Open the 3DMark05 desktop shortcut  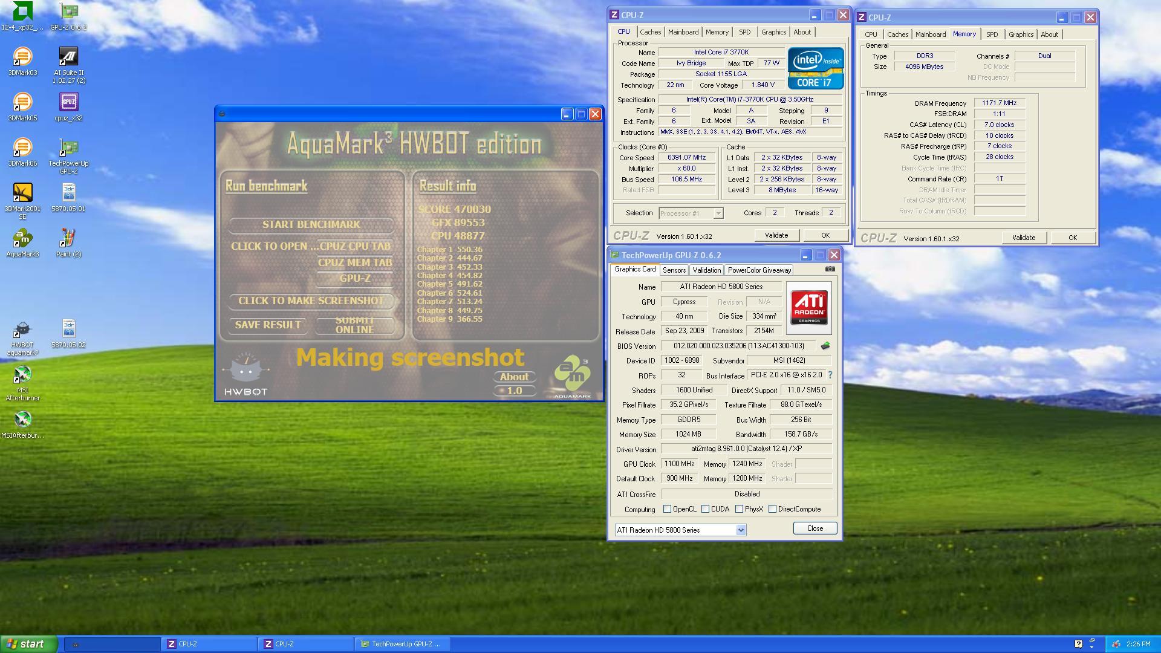(x=22, y=107)
